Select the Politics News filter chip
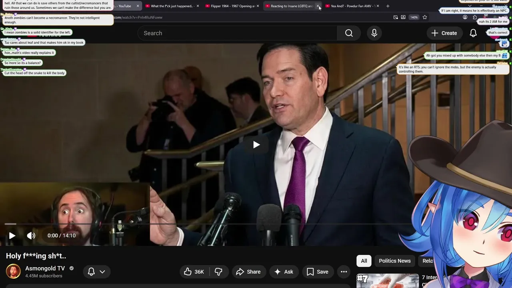This screenshot has height=288, width=512. pyautogui.click(x=395, y=261)
